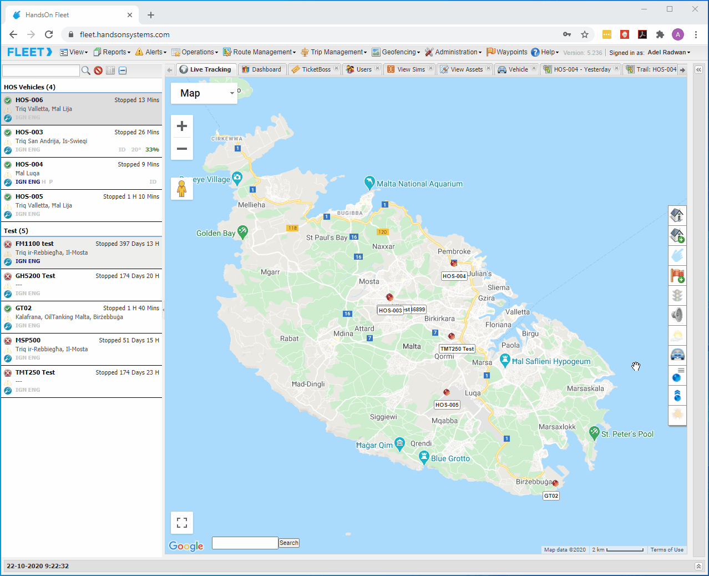This screenshot has height=576, width=709.
Task: Click the red clear-filter icon
Action: (x=98, y=70)
